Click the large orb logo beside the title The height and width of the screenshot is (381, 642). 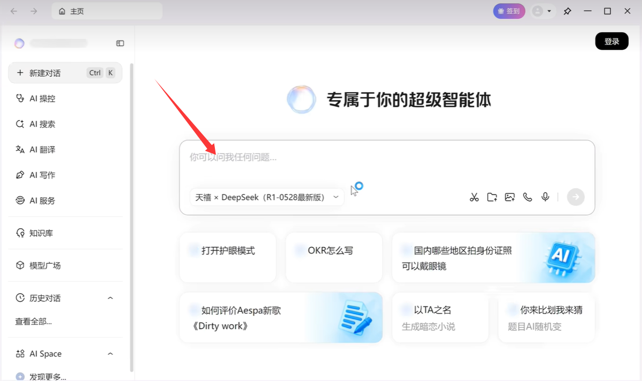301,100
